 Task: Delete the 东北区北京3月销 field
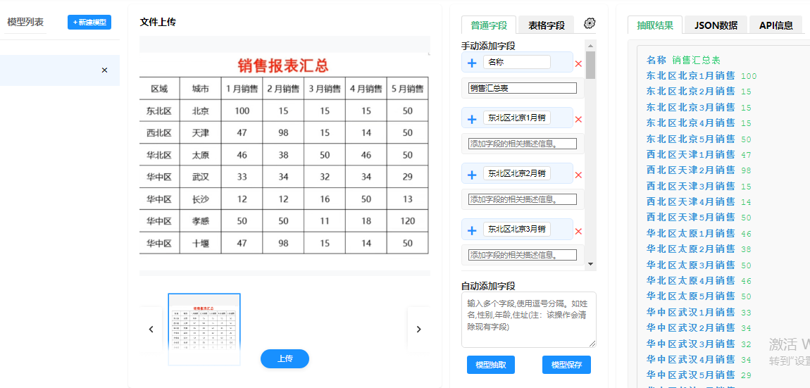(578, 232)
